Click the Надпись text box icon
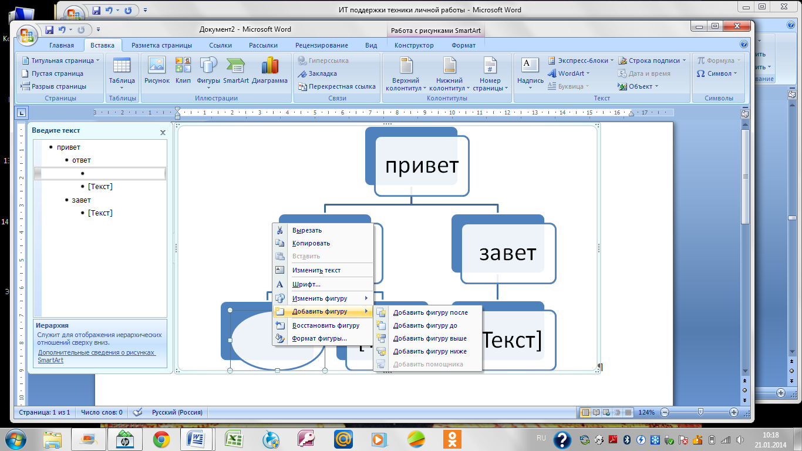 tap(530, 73)
